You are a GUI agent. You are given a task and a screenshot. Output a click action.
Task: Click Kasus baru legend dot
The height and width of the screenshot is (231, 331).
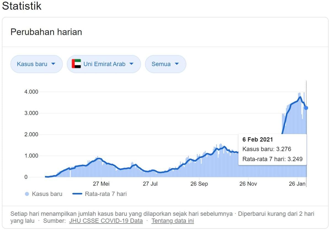coord(27,194)
